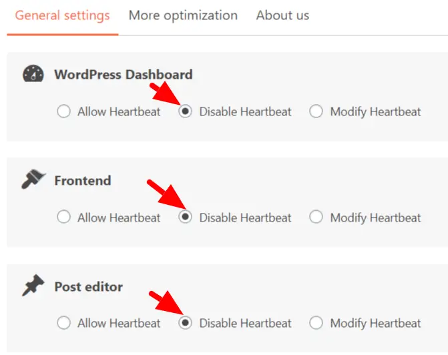
Task: Click the Modify Heartbeat label under Frontend
Action: click(x=375, y=218)
